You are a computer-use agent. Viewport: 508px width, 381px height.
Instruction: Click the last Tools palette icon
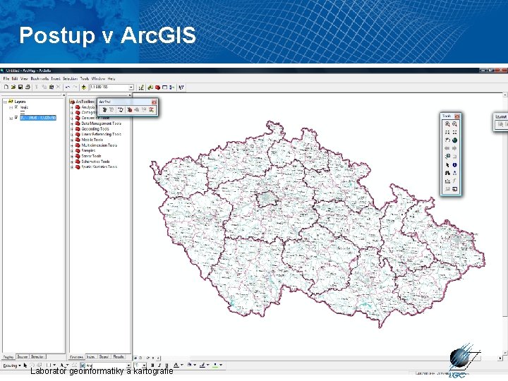tap(454, 189)
